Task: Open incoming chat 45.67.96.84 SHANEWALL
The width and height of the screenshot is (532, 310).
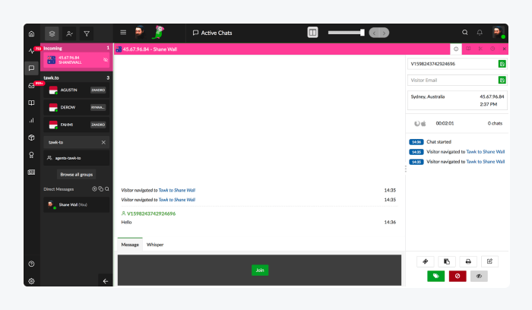Action: 76,60
